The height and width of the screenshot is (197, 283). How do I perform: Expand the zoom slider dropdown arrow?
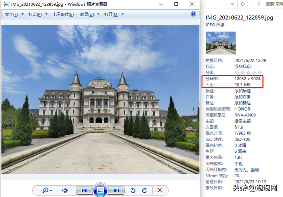51,190
